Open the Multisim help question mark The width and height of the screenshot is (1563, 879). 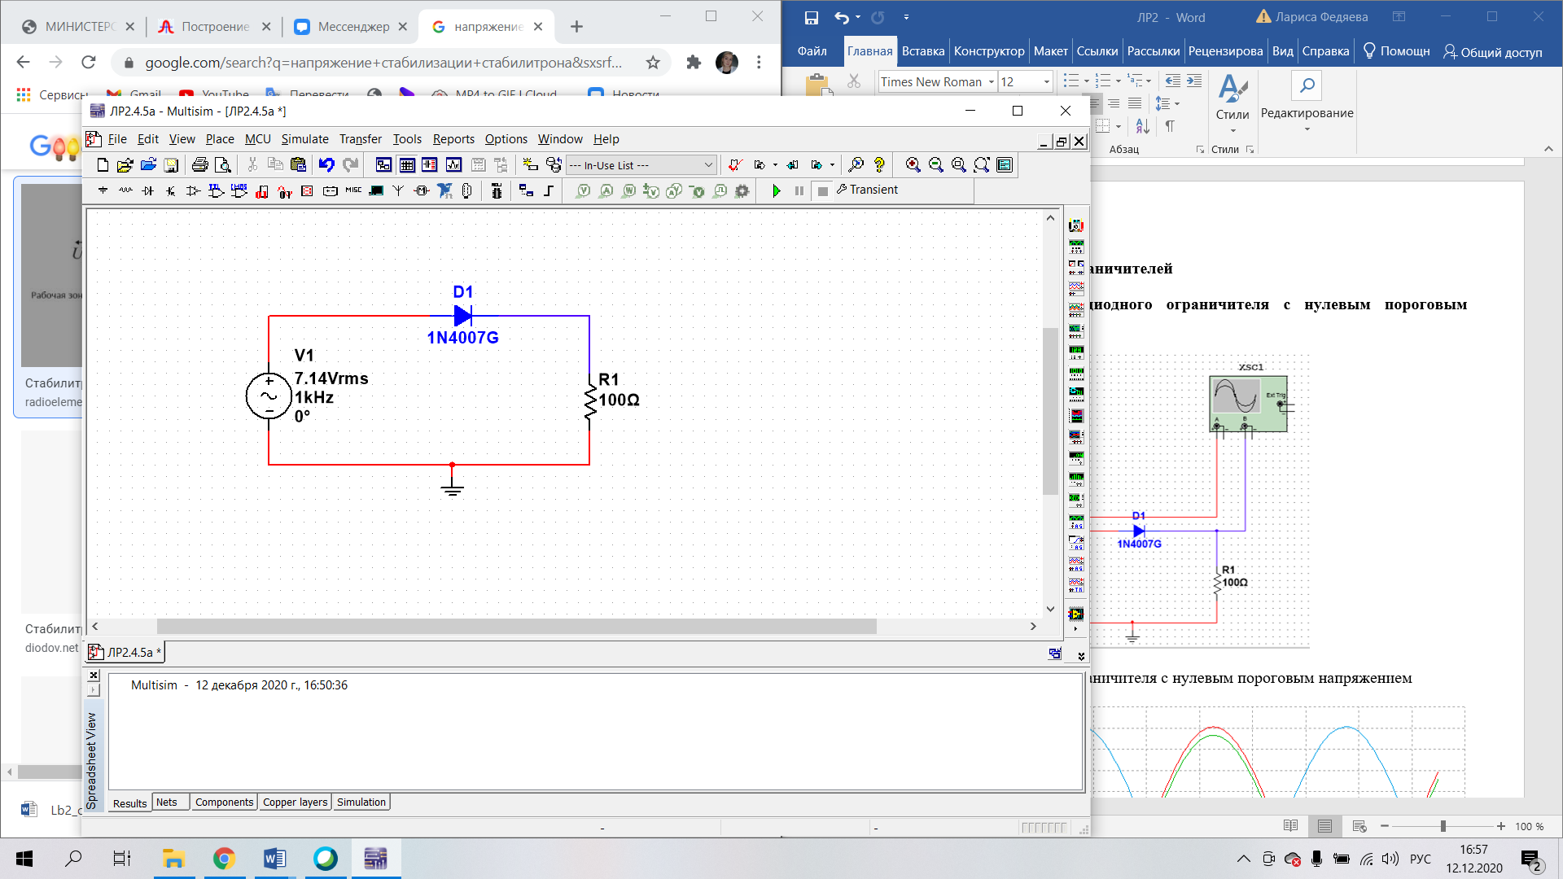(x=879, y=165)
